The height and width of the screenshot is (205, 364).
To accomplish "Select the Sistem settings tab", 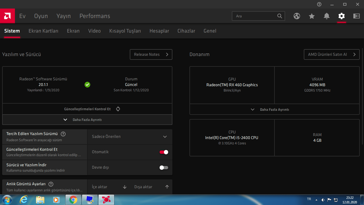I will click(x=12, y=31).
